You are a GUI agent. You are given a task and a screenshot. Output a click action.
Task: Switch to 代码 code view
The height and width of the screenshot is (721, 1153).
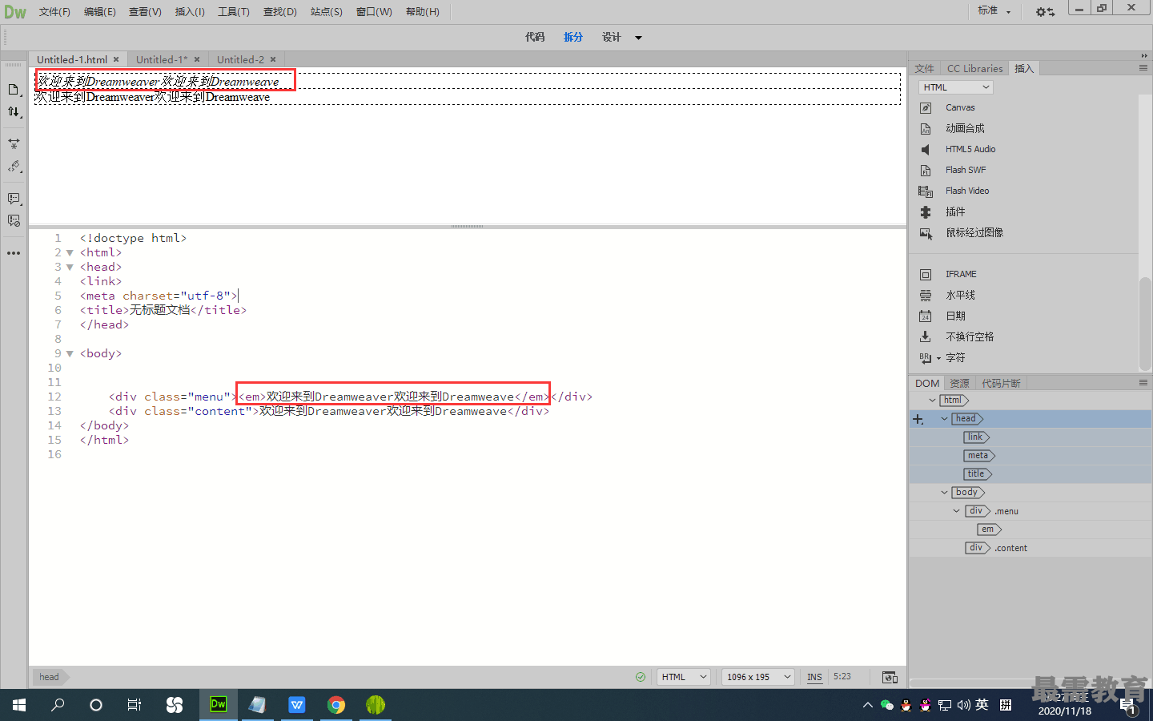click(x=535, y=38)
